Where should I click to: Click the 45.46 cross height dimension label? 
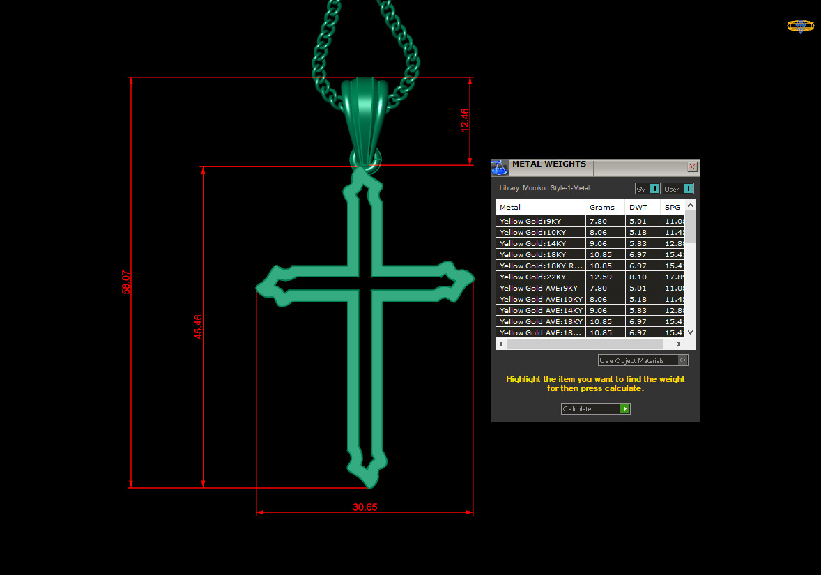click(198, 327)
